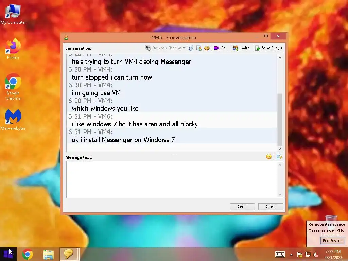Click the conversation window title icon
348x261 pixels.
click(66, 37)
